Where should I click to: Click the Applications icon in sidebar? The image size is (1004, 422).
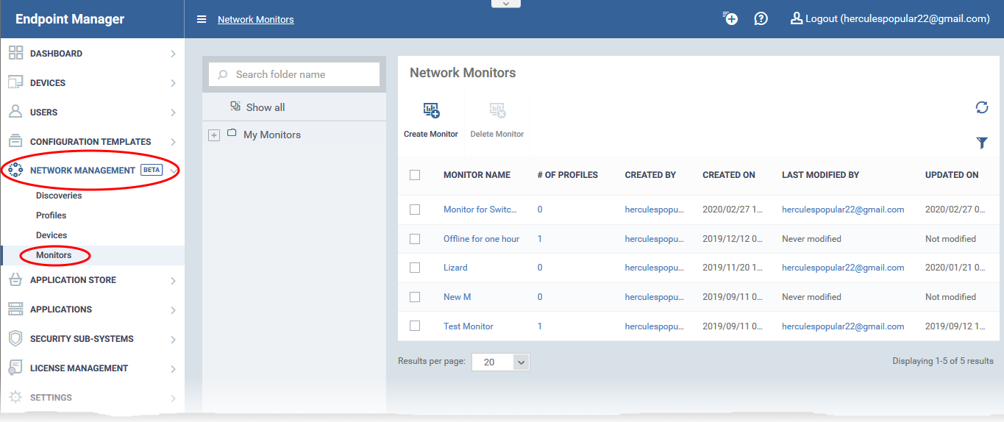[15, 310]
